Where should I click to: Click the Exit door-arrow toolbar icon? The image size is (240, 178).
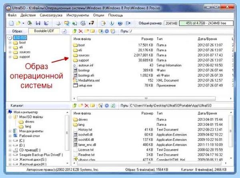pos(128,23)
